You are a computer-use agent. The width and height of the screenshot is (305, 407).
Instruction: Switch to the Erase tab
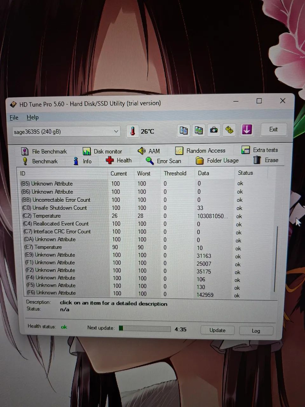tap(266, 160)
